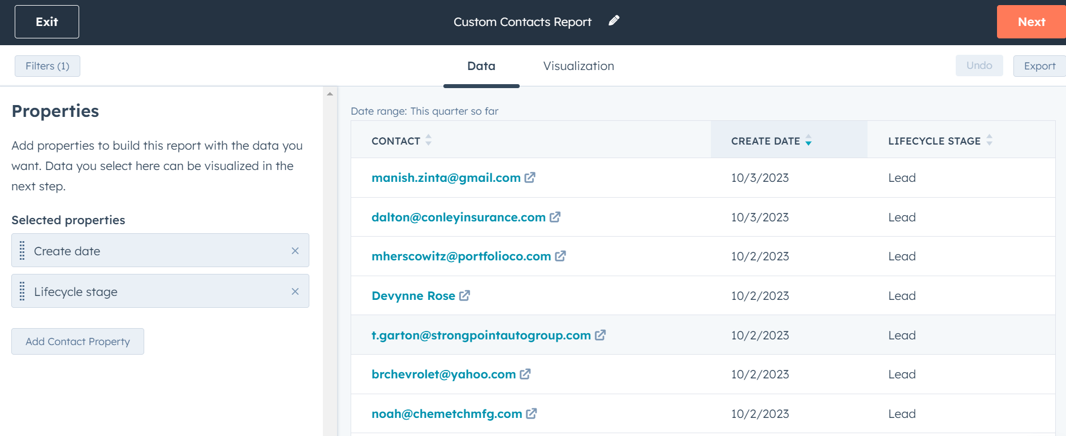Click Add Contact Property button
1066x436 pixels.
(x=77, y=342)
